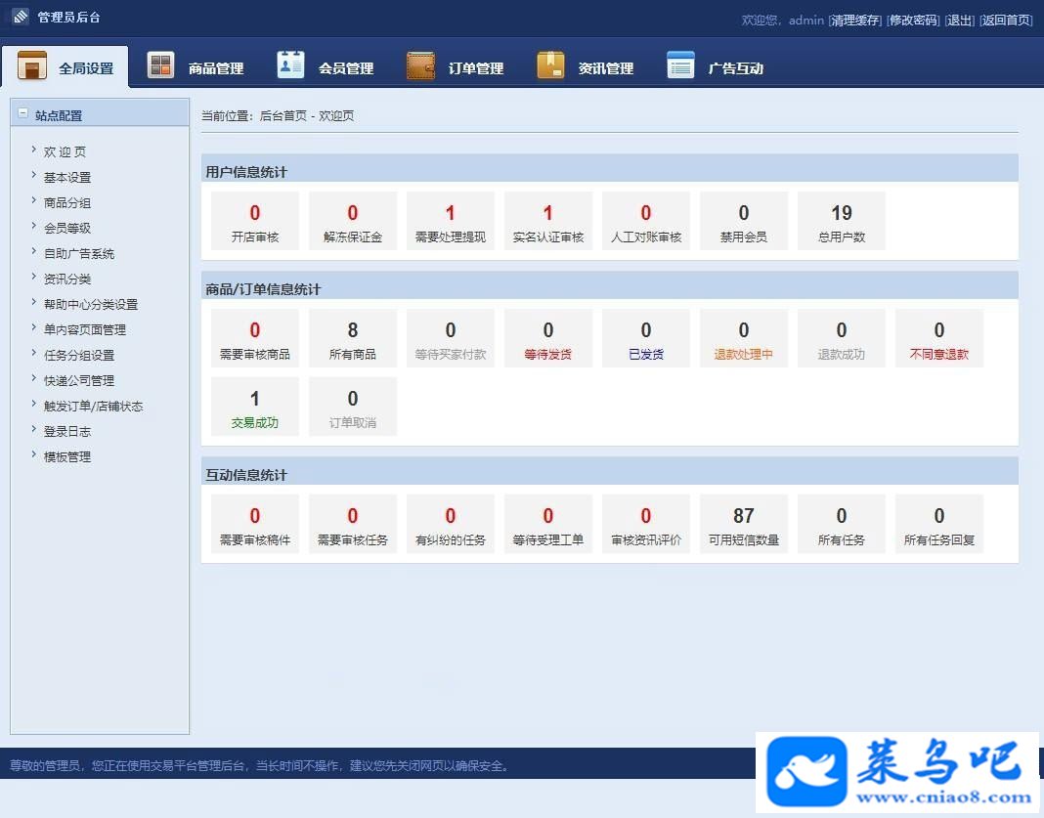Click the 修改密码 link
1044x818 pixels.
[x=913, y=20]
